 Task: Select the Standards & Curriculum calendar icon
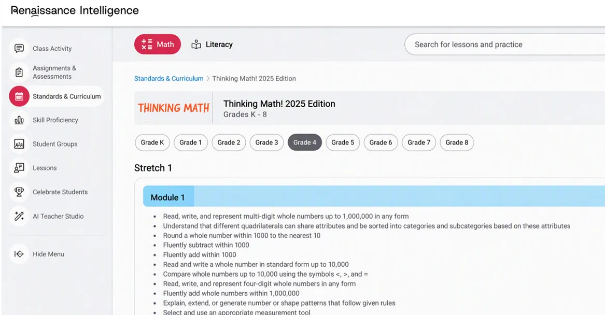19,96
